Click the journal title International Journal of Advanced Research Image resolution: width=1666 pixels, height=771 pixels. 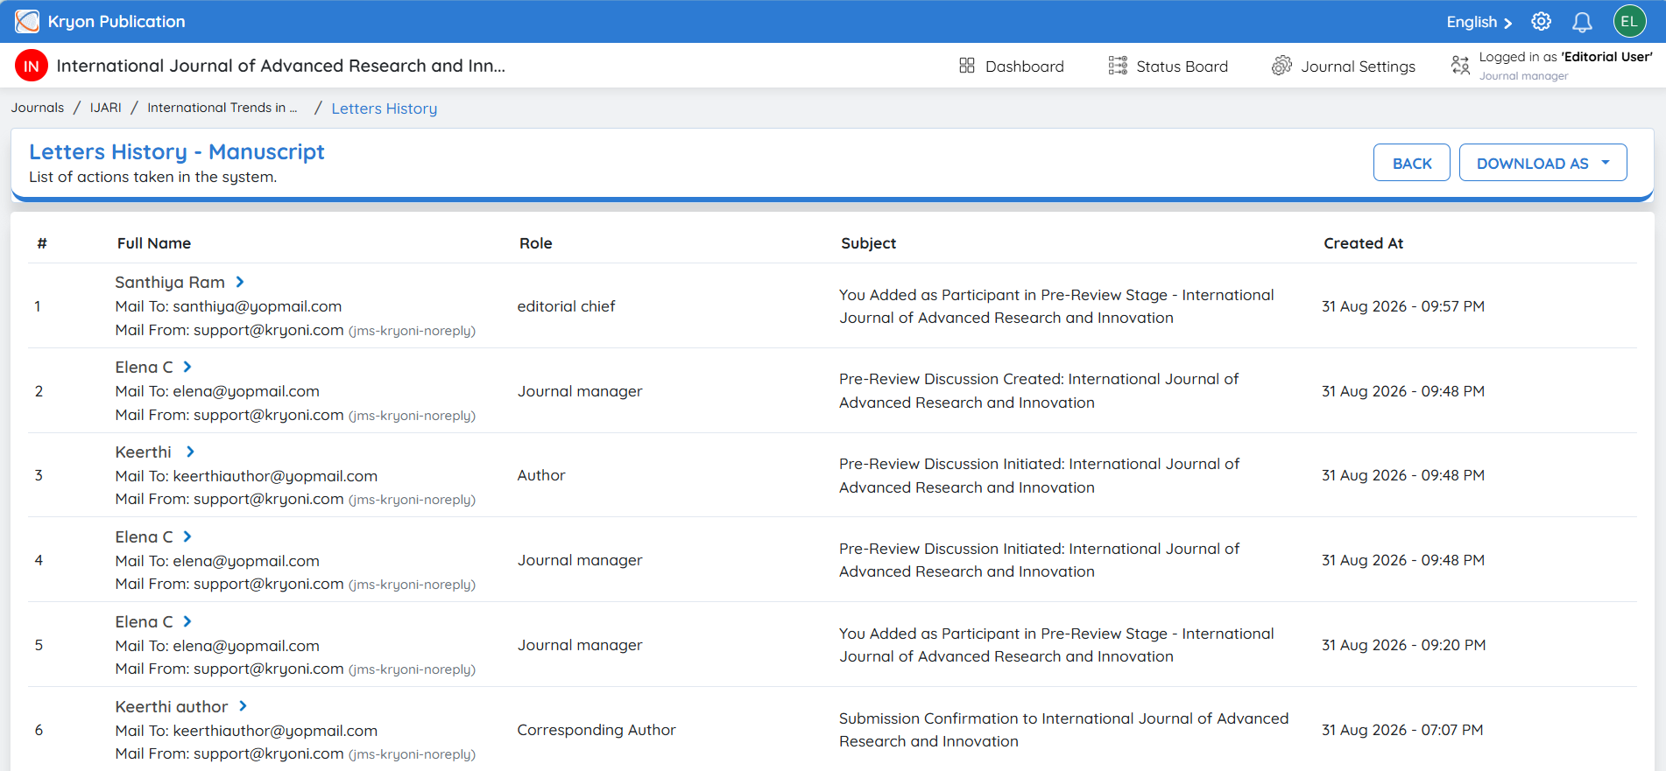[280, 66]
